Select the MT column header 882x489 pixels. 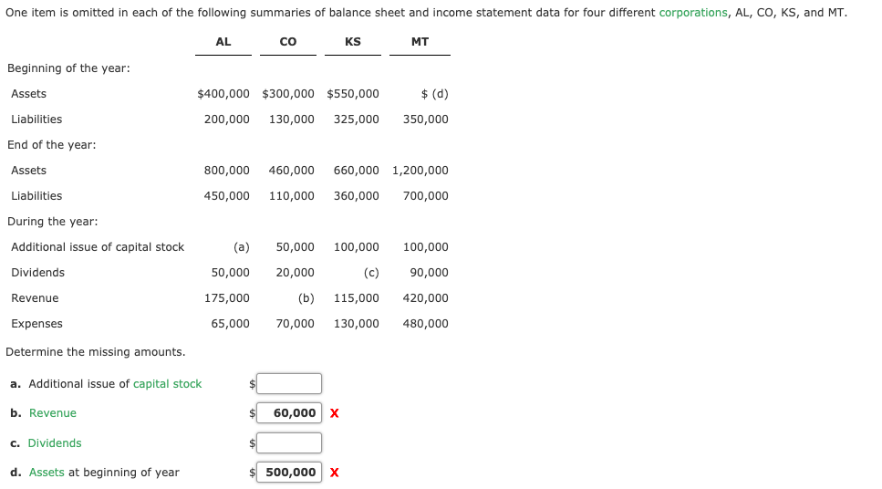tap(420, 42)
